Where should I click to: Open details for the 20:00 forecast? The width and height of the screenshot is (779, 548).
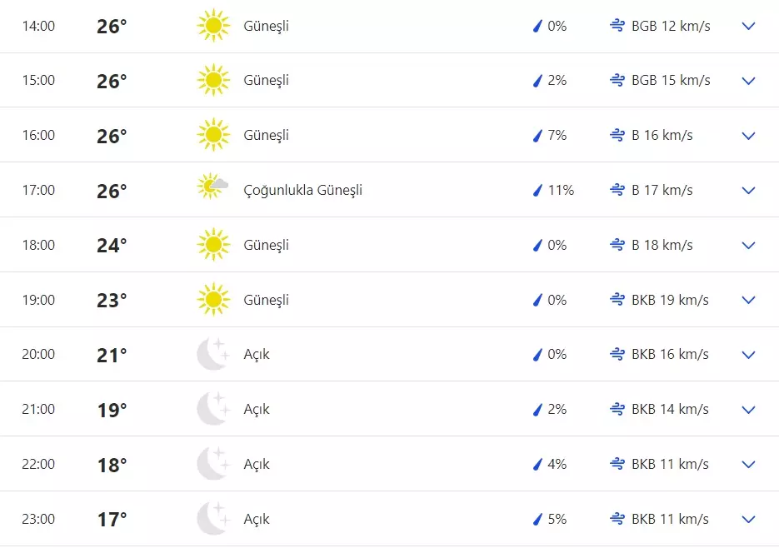748,355
